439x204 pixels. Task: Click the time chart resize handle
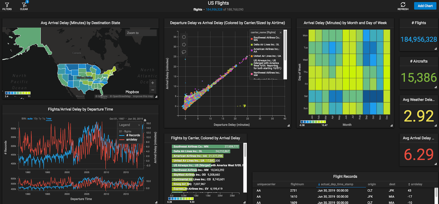pos(156,202)
